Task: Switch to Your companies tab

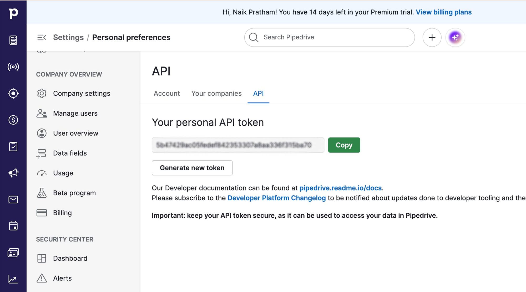Action: coord(216,93)
